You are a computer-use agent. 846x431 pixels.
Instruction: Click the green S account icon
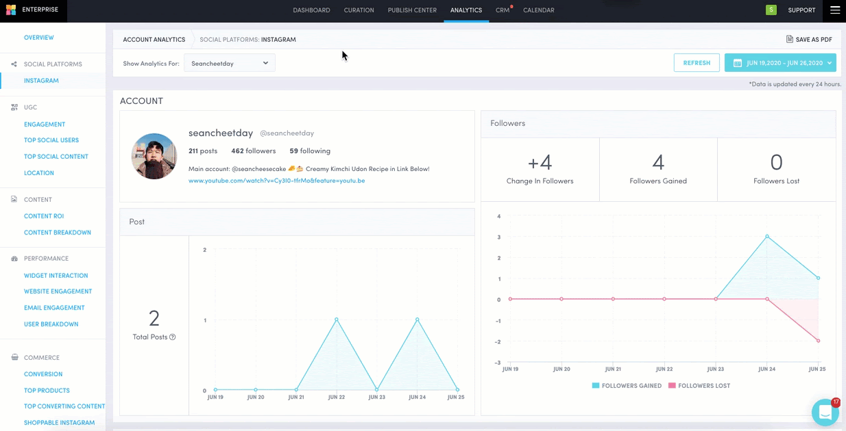pos(771,10)
